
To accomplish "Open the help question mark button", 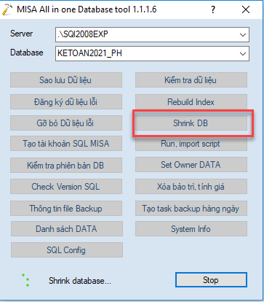I will click(x=213, y=9).
